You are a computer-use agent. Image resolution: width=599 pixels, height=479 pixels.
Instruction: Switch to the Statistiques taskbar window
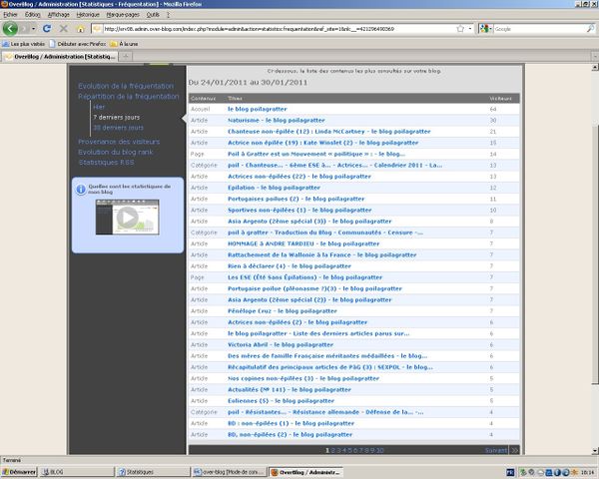point(153,472)
